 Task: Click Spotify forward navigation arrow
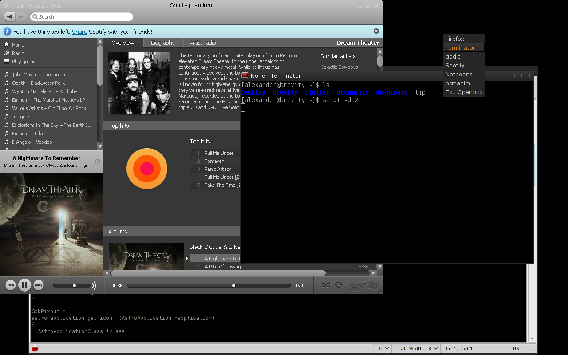pos(21,16)
